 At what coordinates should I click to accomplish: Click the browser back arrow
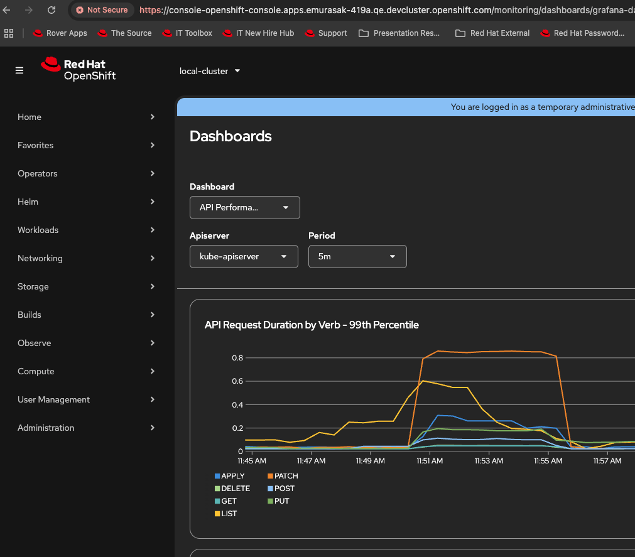tap(7, 10)
